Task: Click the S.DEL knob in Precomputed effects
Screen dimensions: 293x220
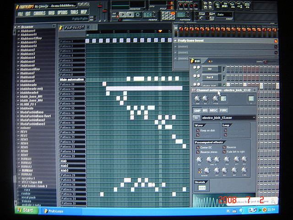Action: pos(244,170)
